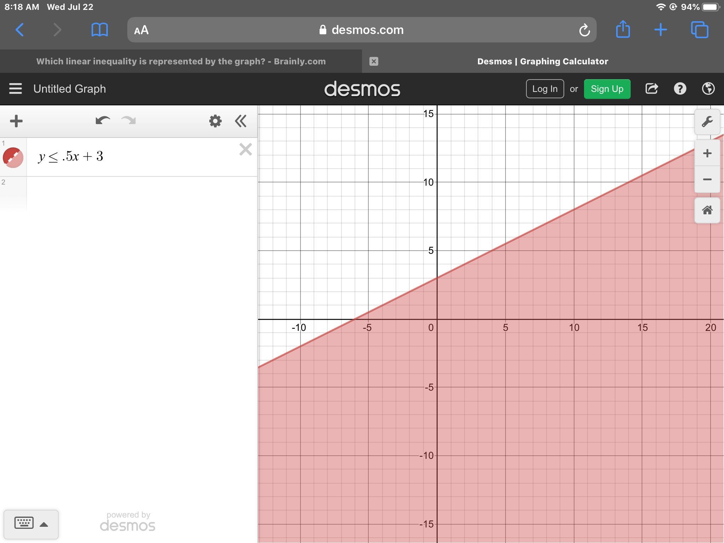Viewport: 724px width, 543px height.
Task: Open the share graph icon
Action: [652, 89]
